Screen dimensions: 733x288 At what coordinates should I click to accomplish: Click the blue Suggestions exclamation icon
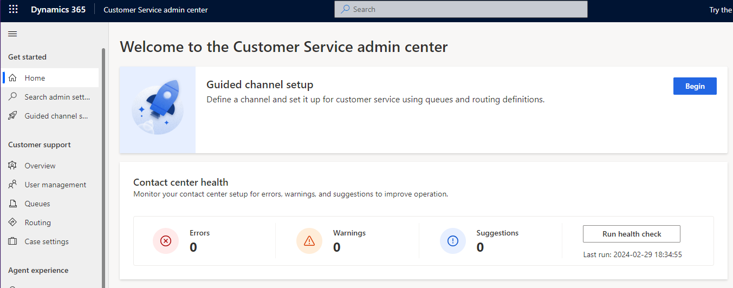453,241
